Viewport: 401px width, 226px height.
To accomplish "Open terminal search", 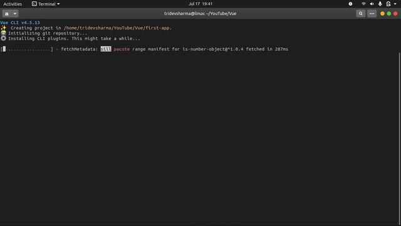I will point(361,14).
